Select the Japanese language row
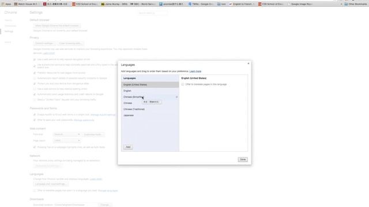Image resolution: width=369 pixels, height=207 pixels. (150, 115)
